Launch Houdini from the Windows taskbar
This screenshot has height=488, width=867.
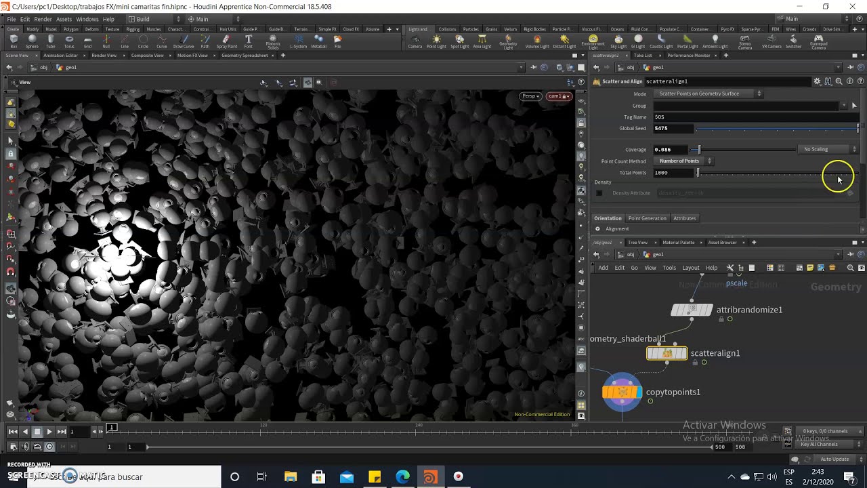430,476
